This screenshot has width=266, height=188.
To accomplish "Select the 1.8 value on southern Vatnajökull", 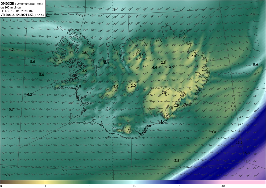I will 166,116.
